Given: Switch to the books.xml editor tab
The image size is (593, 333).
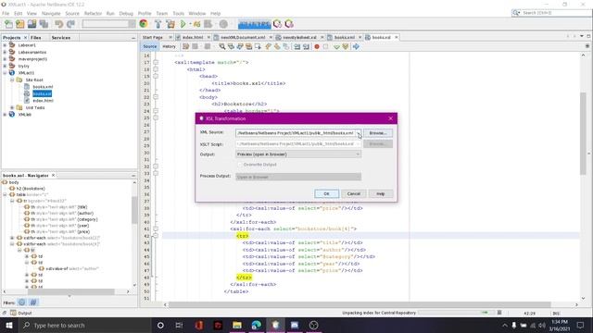Looking at the screenshot, I should tap(345, 37).
